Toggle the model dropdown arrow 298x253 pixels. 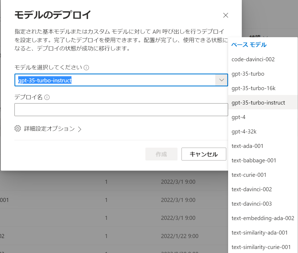click(x=221, y=80)
